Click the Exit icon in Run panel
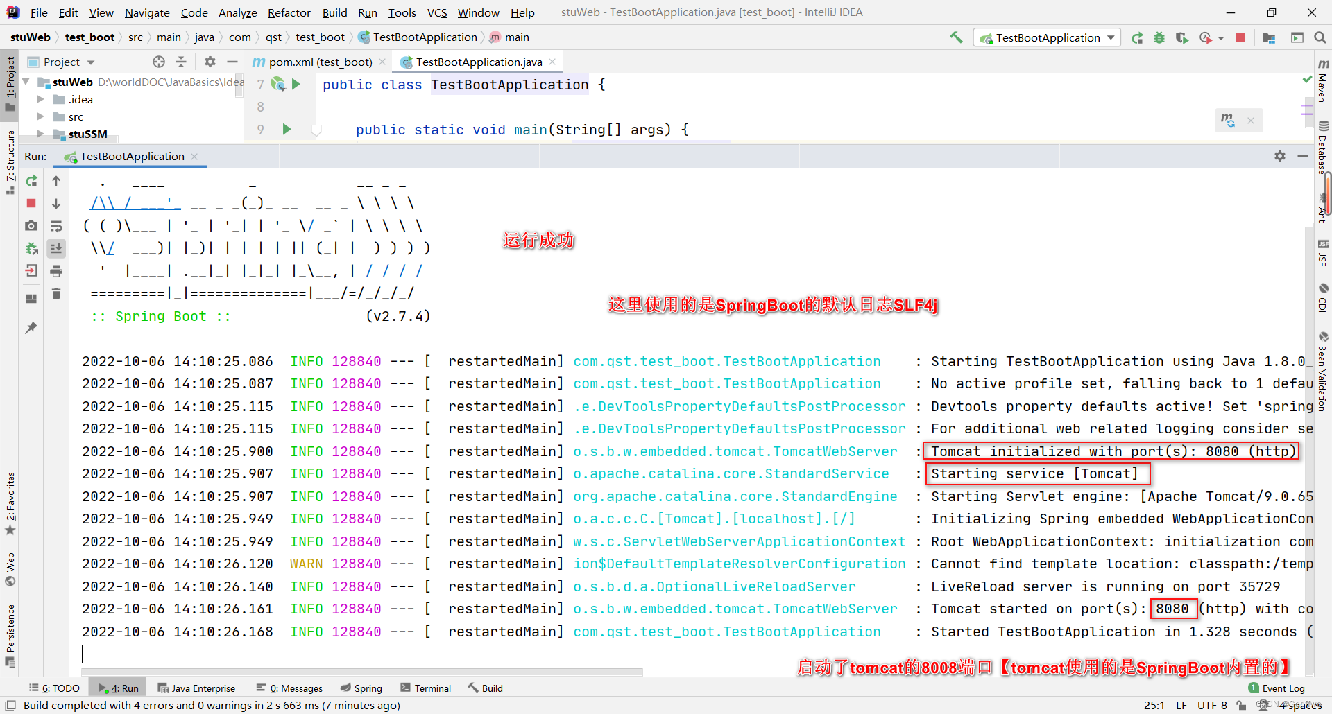1332x714 pixels. pos(31,271)
